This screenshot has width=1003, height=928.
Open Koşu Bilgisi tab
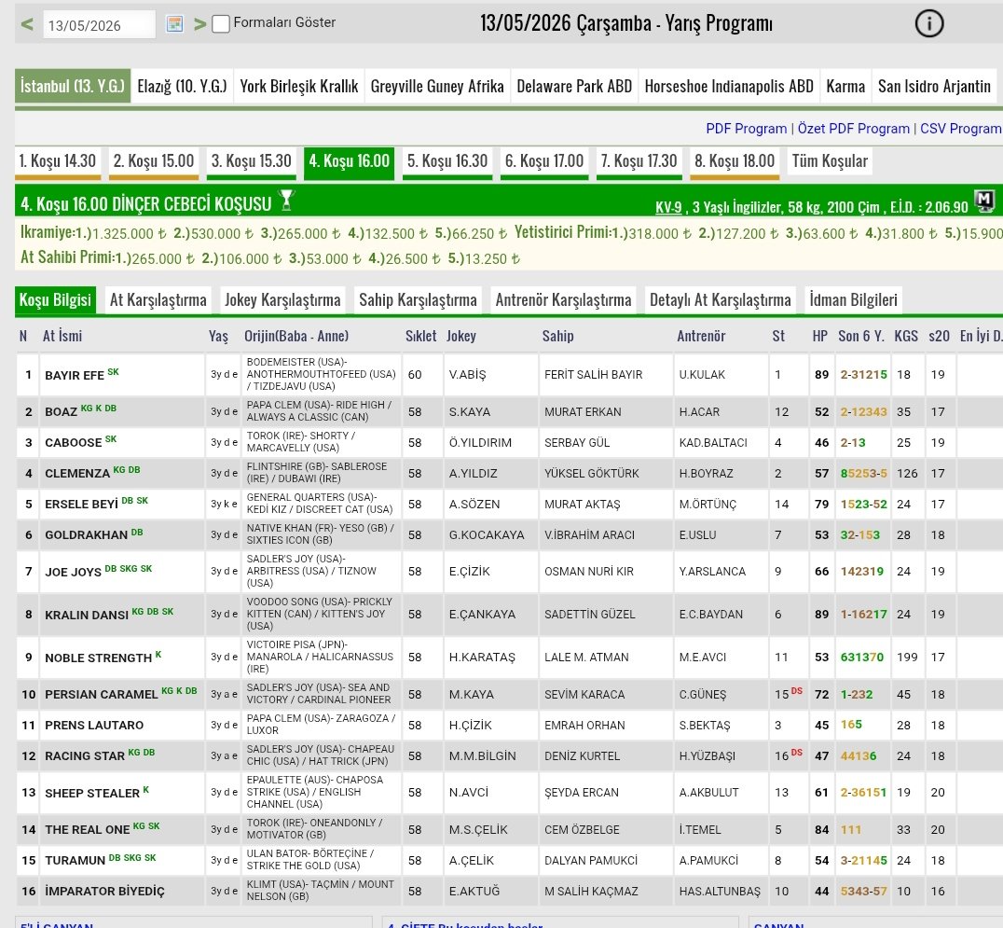(56, 300)
